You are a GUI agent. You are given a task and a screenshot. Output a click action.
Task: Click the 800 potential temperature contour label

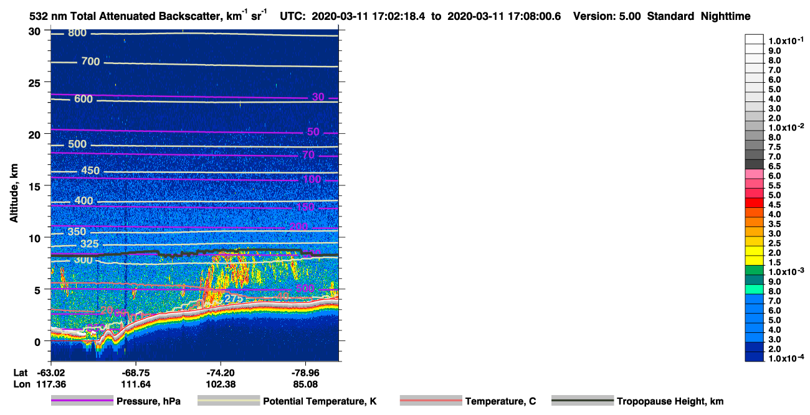pyautogui.click(x=77, y=33)
